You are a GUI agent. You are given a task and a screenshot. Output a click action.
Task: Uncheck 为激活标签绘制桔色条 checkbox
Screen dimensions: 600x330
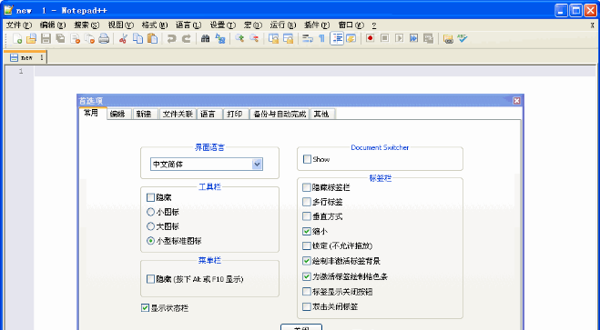click(307, 276)
